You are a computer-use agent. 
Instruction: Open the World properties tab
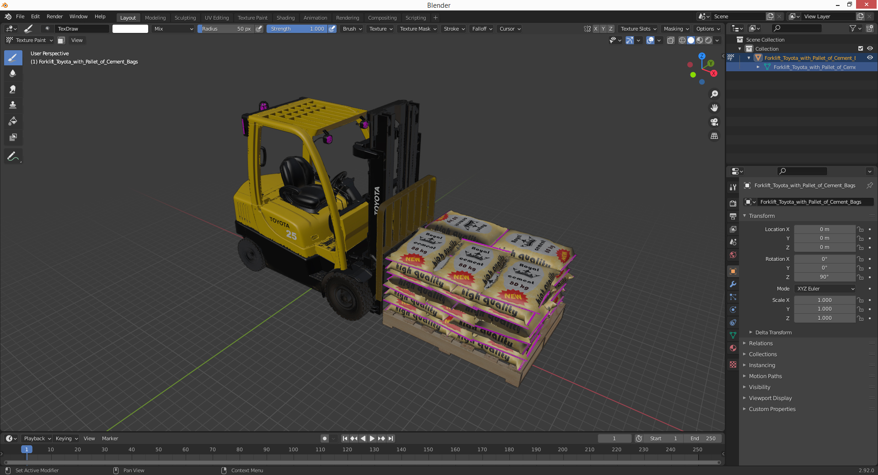click(733, 255)
